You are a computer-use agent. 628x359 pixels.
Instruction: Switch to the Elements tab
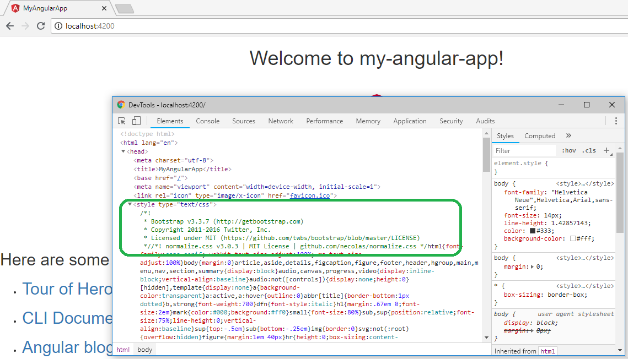point(170,121)
